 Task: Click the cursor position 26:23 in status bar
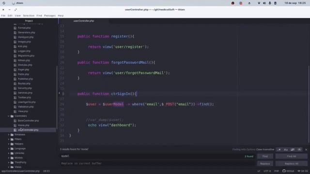tap(46, 171)
